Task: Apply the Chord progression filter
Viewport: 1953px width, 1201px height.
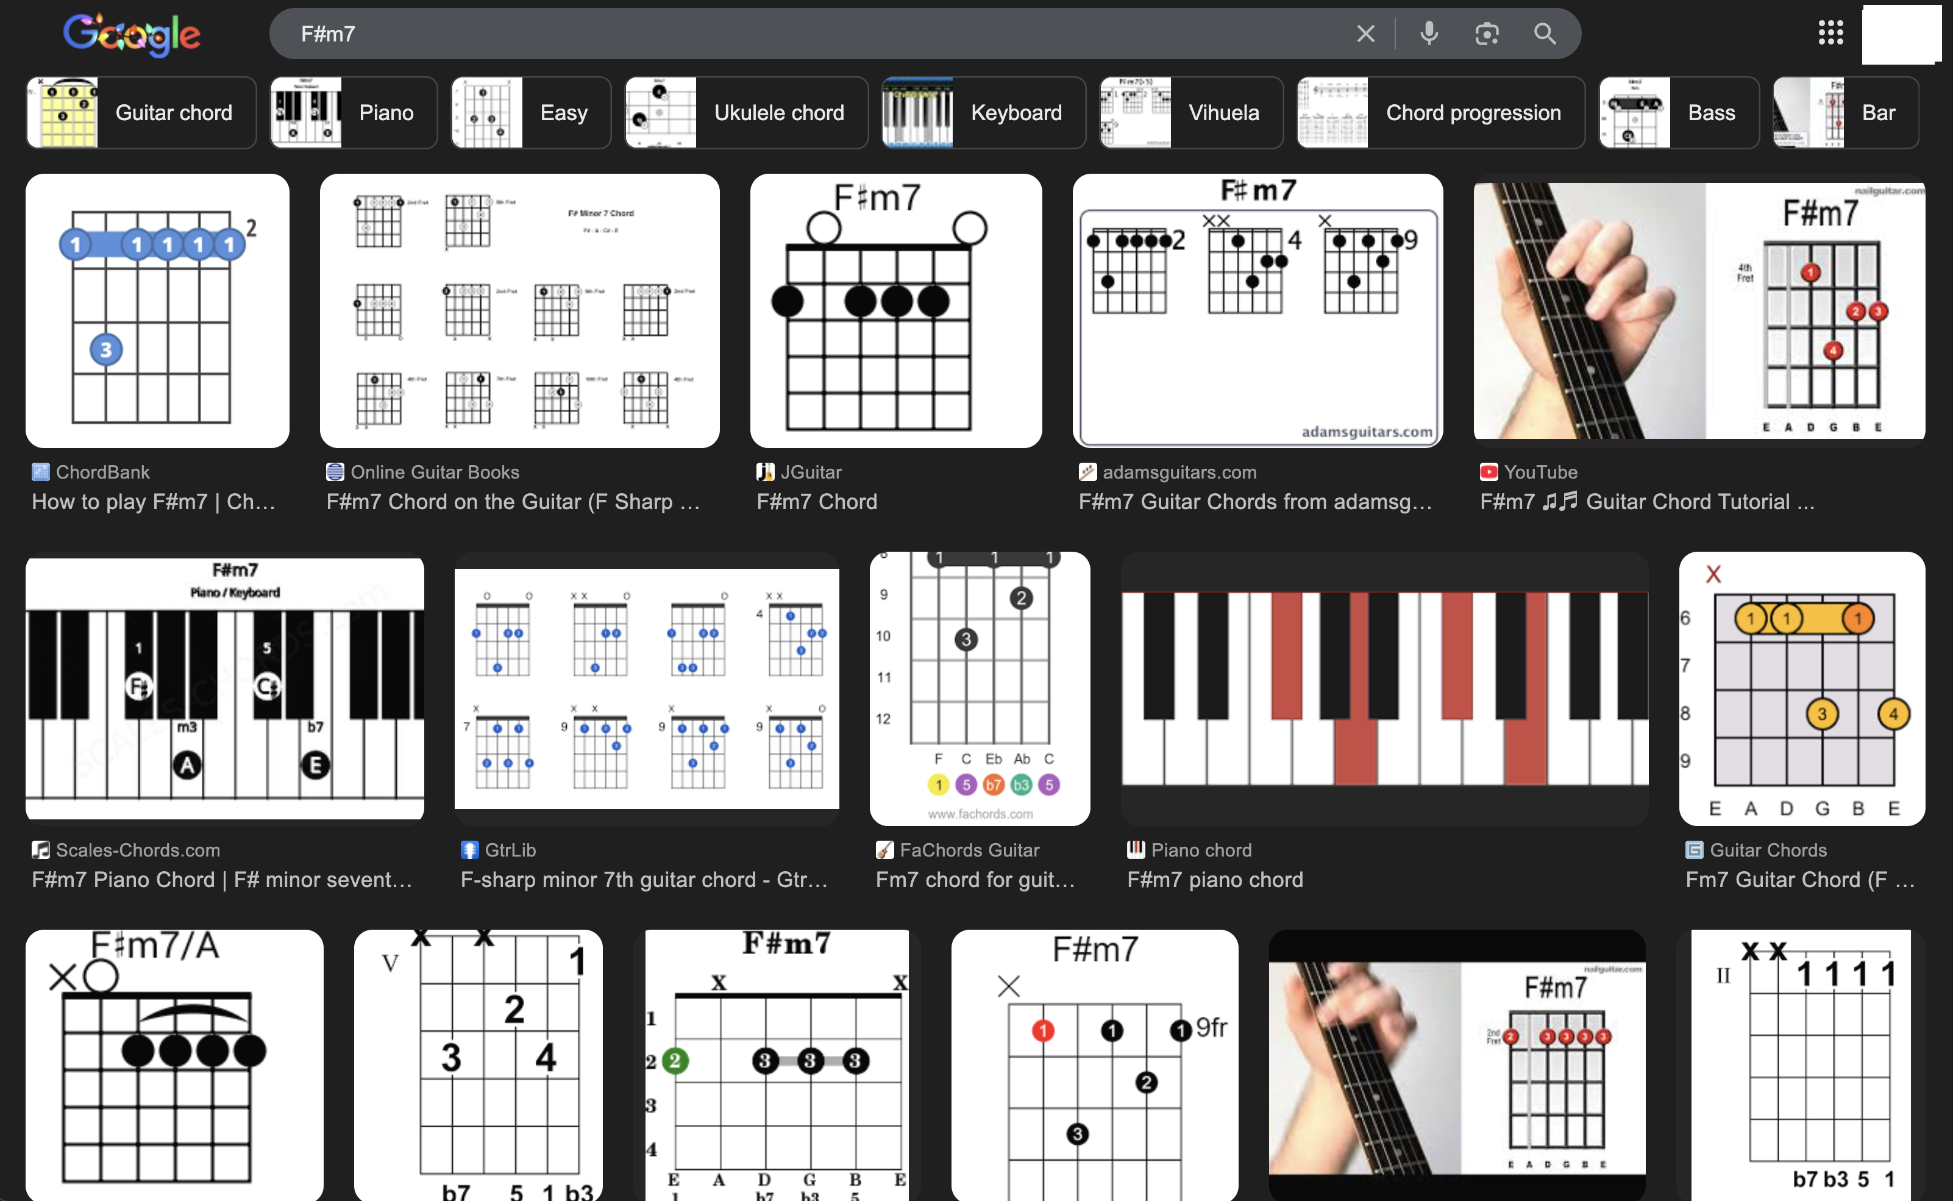Action: coord(1440,113)
